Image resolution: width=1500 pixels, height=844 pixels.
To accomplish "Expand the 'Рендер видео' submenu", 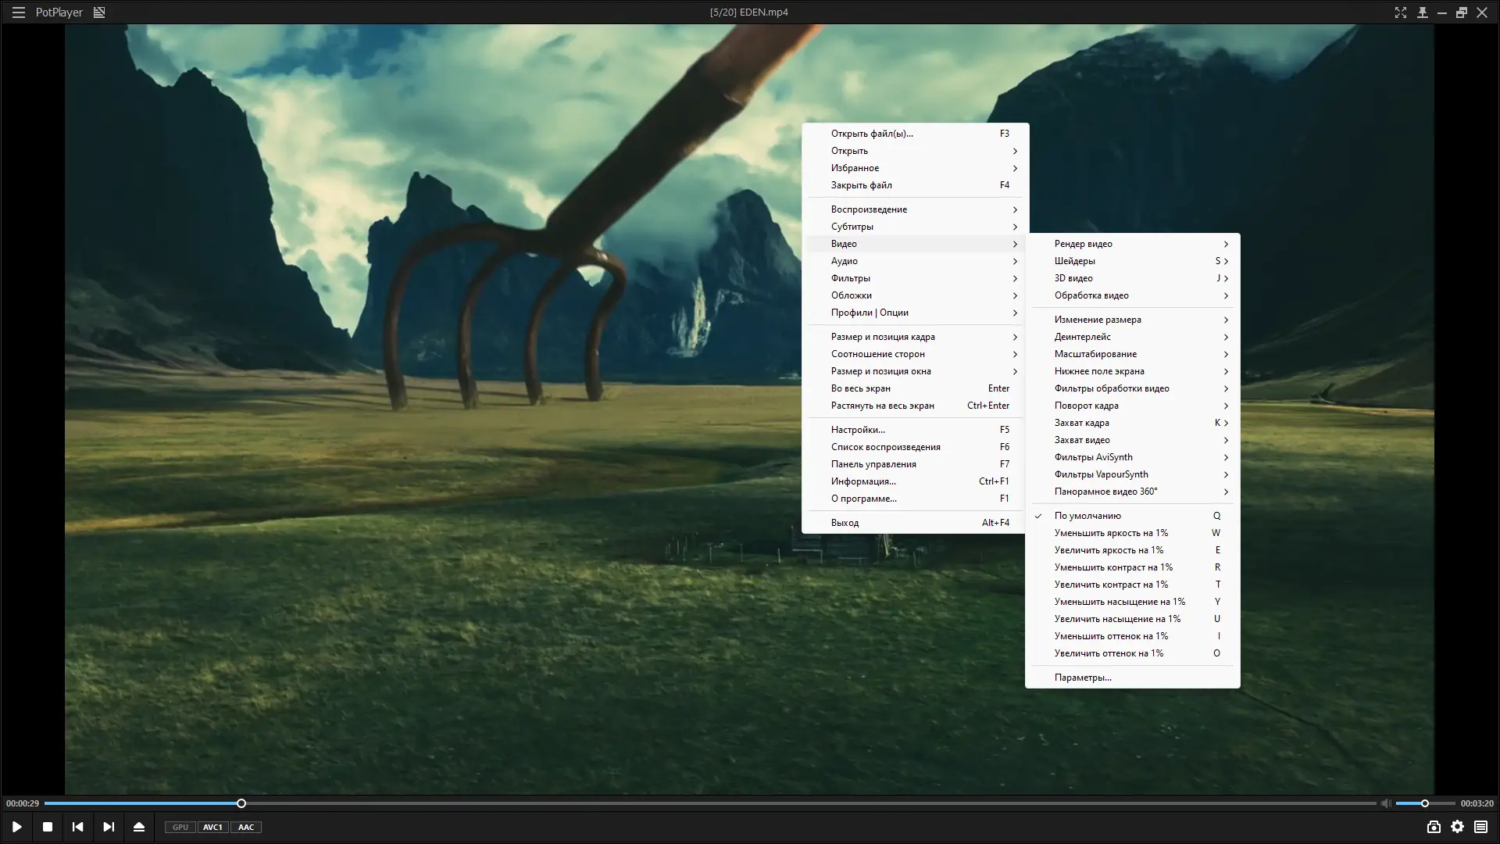I will click(x=1084, y=244).
